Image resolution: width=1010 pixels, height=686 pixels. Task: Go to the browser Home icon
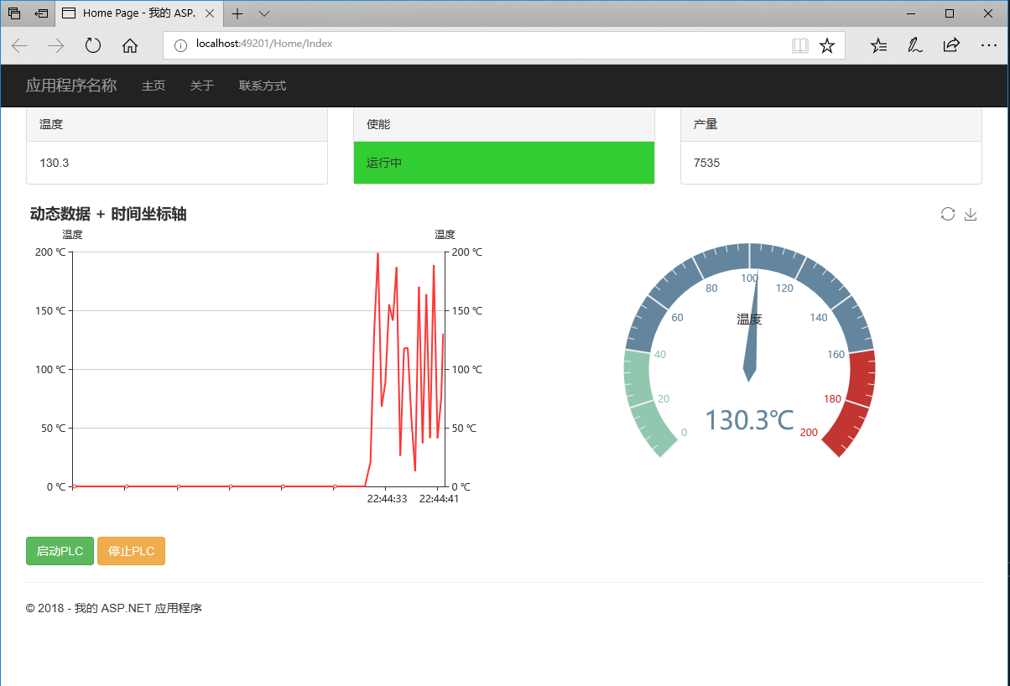point(130,45)
